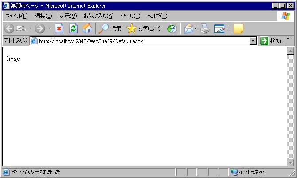Image resolution: width=297 pixels, height=178 pixels.
Task: Open the 検索 search pane
Action: [x=110, y=28]
